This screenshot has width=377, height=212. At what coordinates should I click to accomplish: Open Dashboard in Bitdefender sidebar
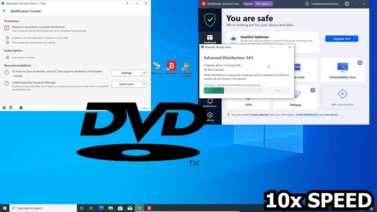[x=210, y=39]
